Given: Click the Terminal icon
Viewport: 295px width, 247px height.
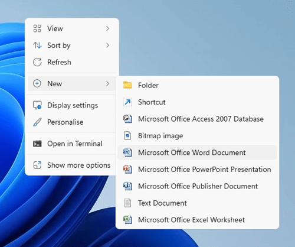Looking at the screenshot, I should click(x=37, y=144).
